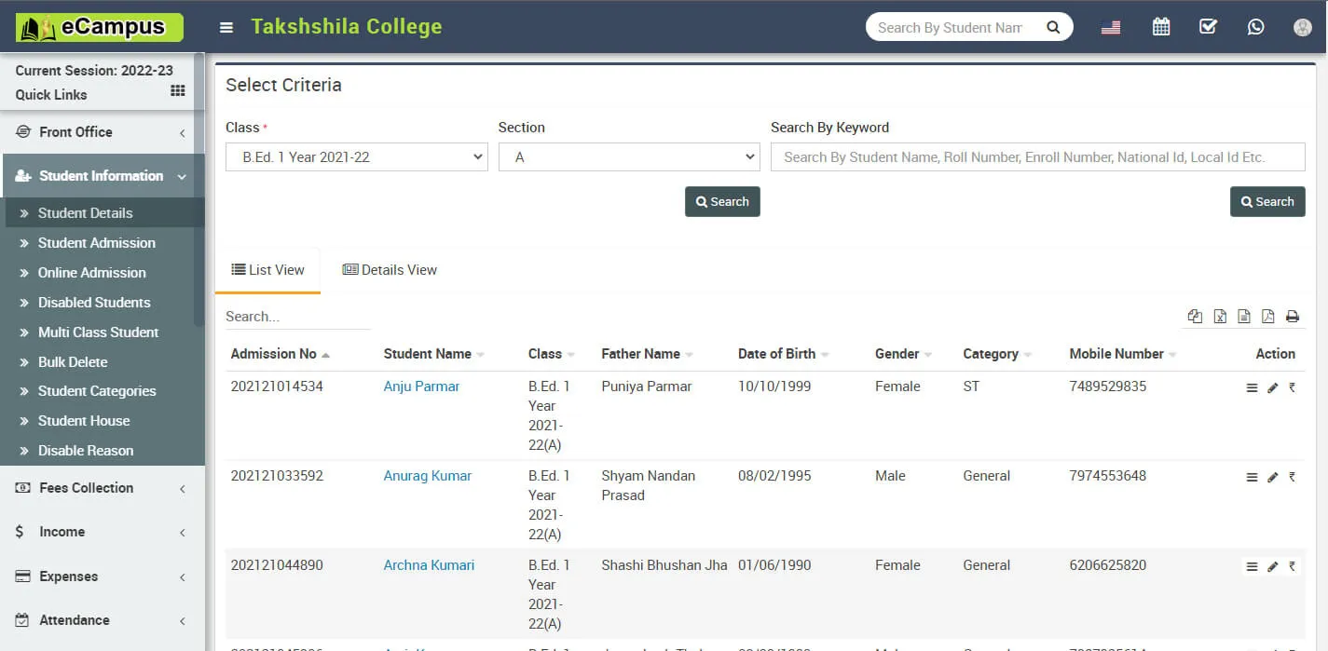Switch to Details View tab
The image size is (1328, 651).
point(390,269)
